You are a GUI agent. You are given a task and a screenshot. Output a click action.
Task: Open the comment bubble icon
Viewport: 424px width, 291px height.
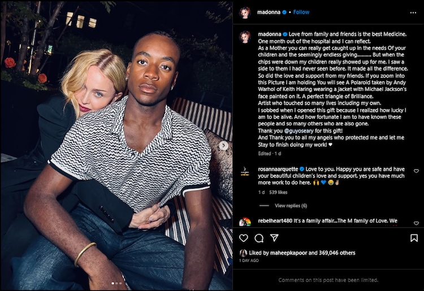tap(259, 238)
